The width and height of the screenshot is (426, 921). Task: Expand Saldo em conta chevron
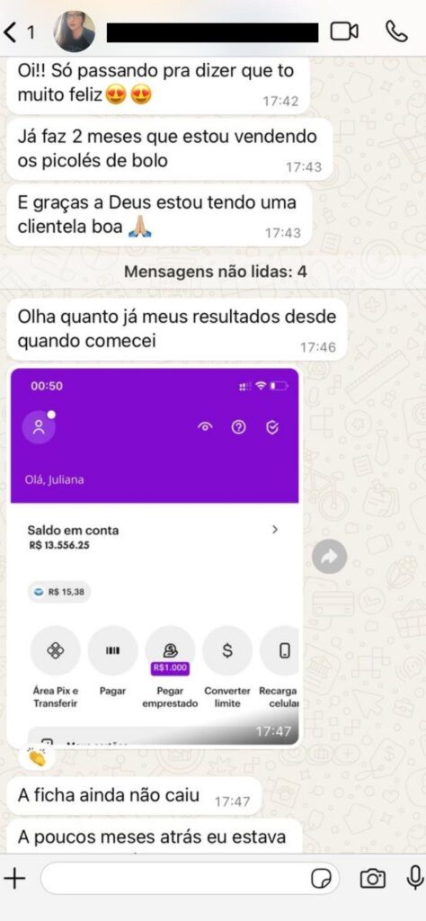tap(275, 530)
